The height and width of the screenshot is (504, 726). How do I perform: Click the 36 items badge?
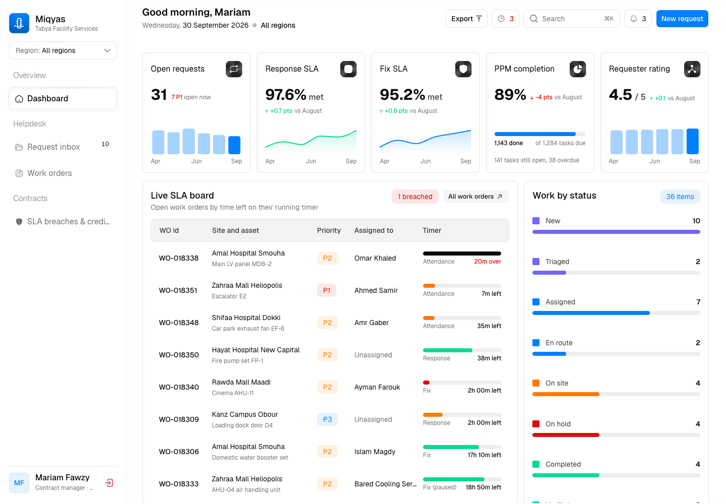[680, 197]
